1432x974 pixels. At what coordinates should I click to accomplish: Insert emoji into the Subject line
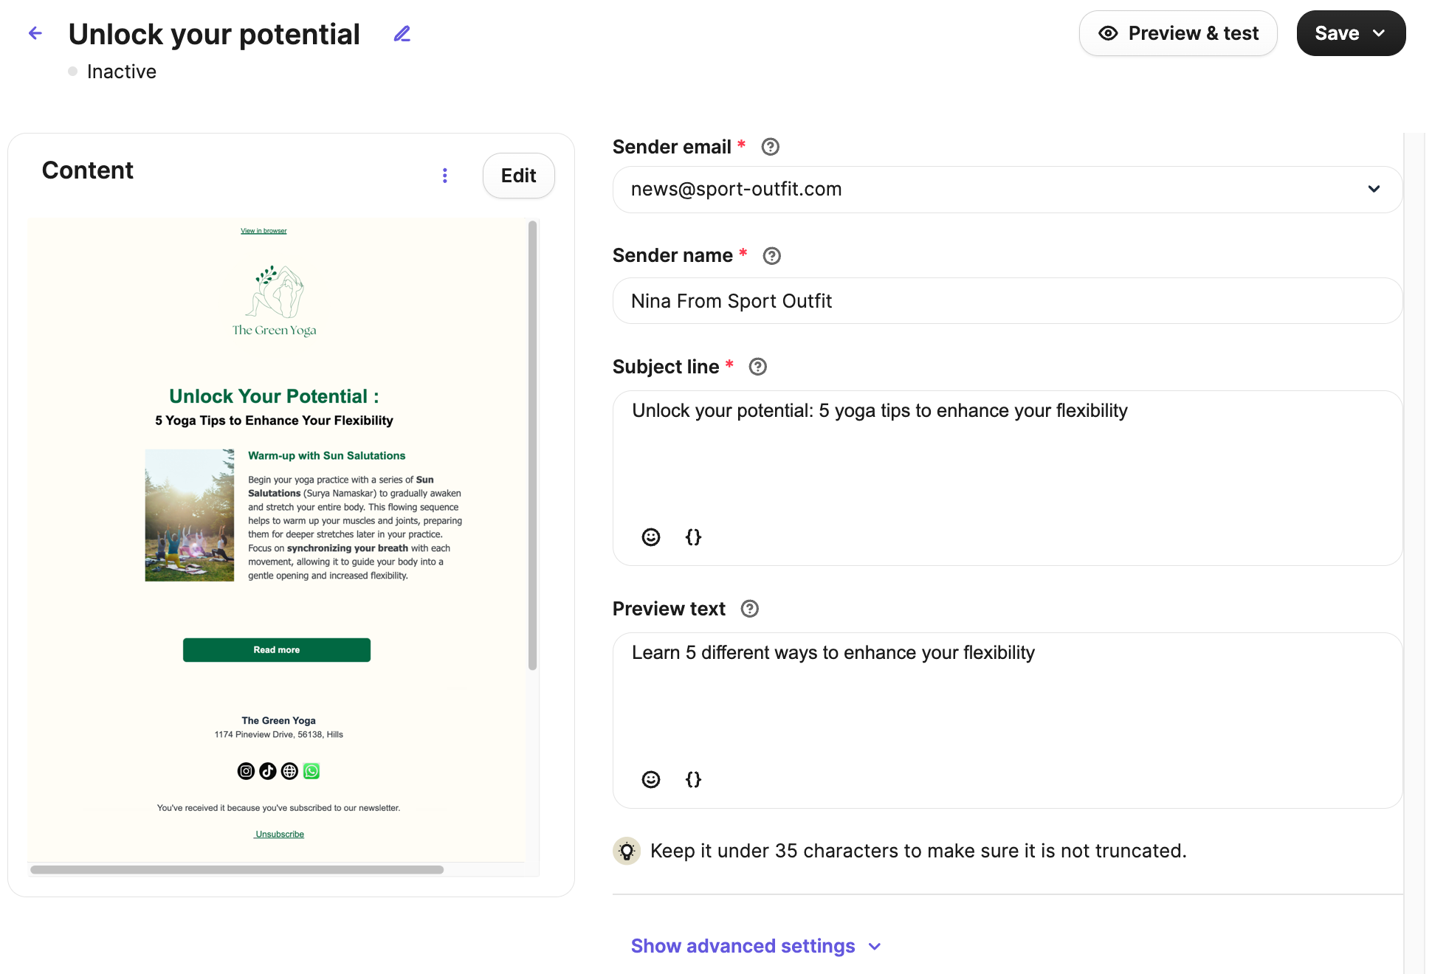point(650,537)
